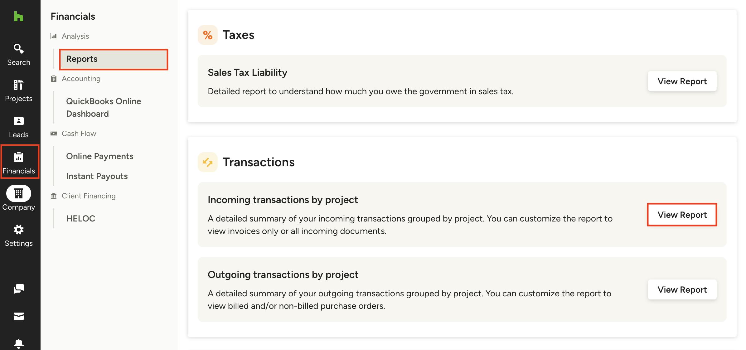Open the chat messages icon
Screen dimensions: 746x350
click(19, 289)
